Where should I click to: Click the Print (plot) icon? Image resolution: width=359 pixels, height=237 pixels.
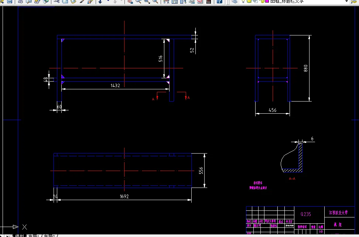[20, 1]
